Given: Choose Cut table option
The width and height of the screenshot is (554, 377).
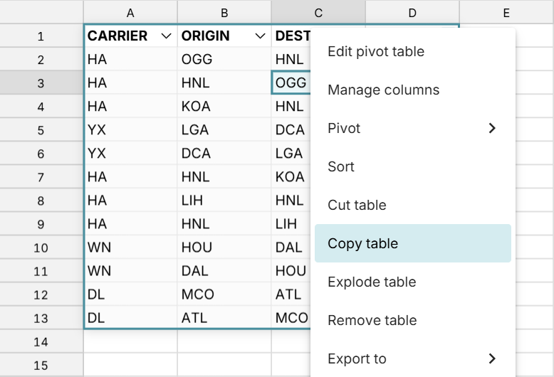Looking at the screenshot, I should point(357,206).
